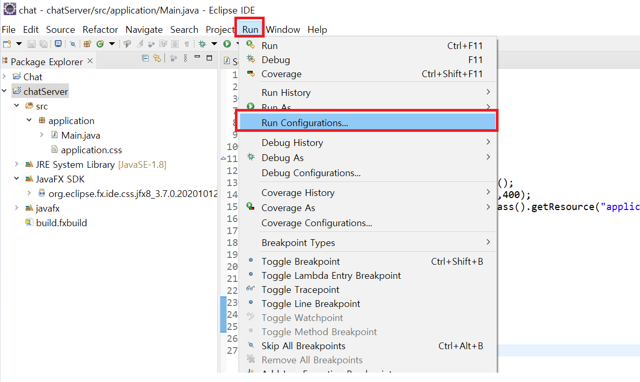
Task: Select Coverage Configurations... menu entry
Action: pos(368,223)
